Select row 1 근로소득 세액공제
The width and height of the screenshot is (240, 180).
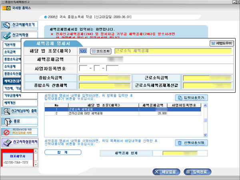[123, 109]
